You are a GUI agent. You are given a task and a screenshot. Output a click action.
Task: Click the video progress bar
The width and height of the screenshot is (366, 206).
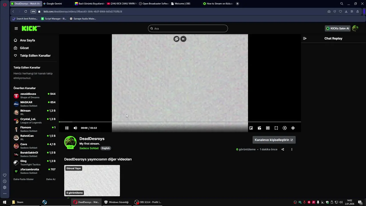180,122
